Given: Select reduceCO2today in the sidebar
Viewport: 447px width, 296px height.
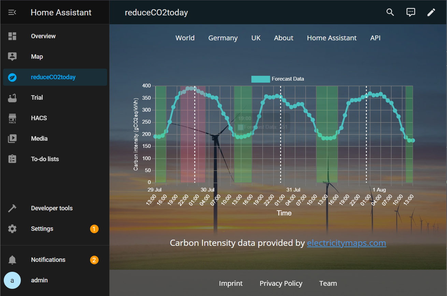Looking at the screenshot, I should [55, 77].
